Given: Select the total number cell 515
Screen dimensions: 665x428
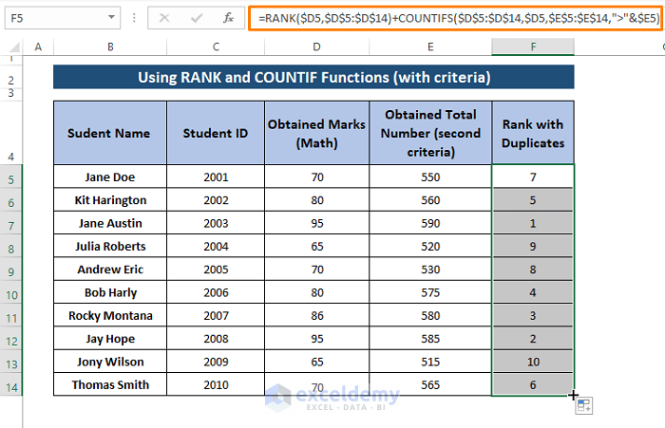Looking at the screenshot, I should click(430, 362).
